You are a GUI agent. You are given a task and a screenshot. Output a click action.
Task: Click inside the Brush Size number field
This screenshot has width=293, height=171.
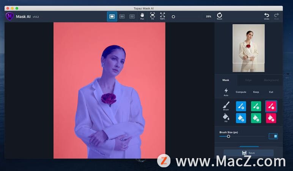point(273,136)
